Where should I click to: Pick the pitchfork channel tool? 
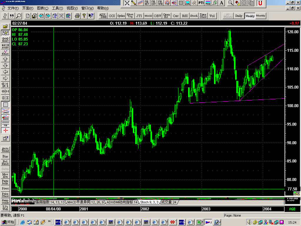[194, 3]
